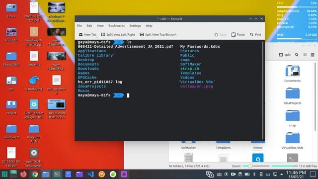Viewport: 318px width, 179px height.
Task: Open The Ultimate HTML Crash video thumbnail
Action: tap(56, 109)
